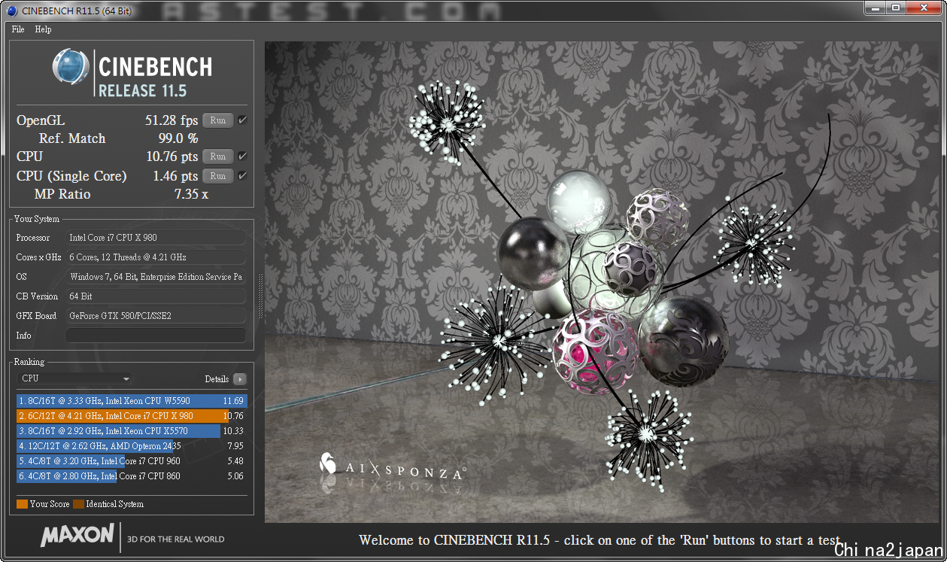Open the Help menu
This screenshot has width=947, height=562.
click(x=44, y=29)
